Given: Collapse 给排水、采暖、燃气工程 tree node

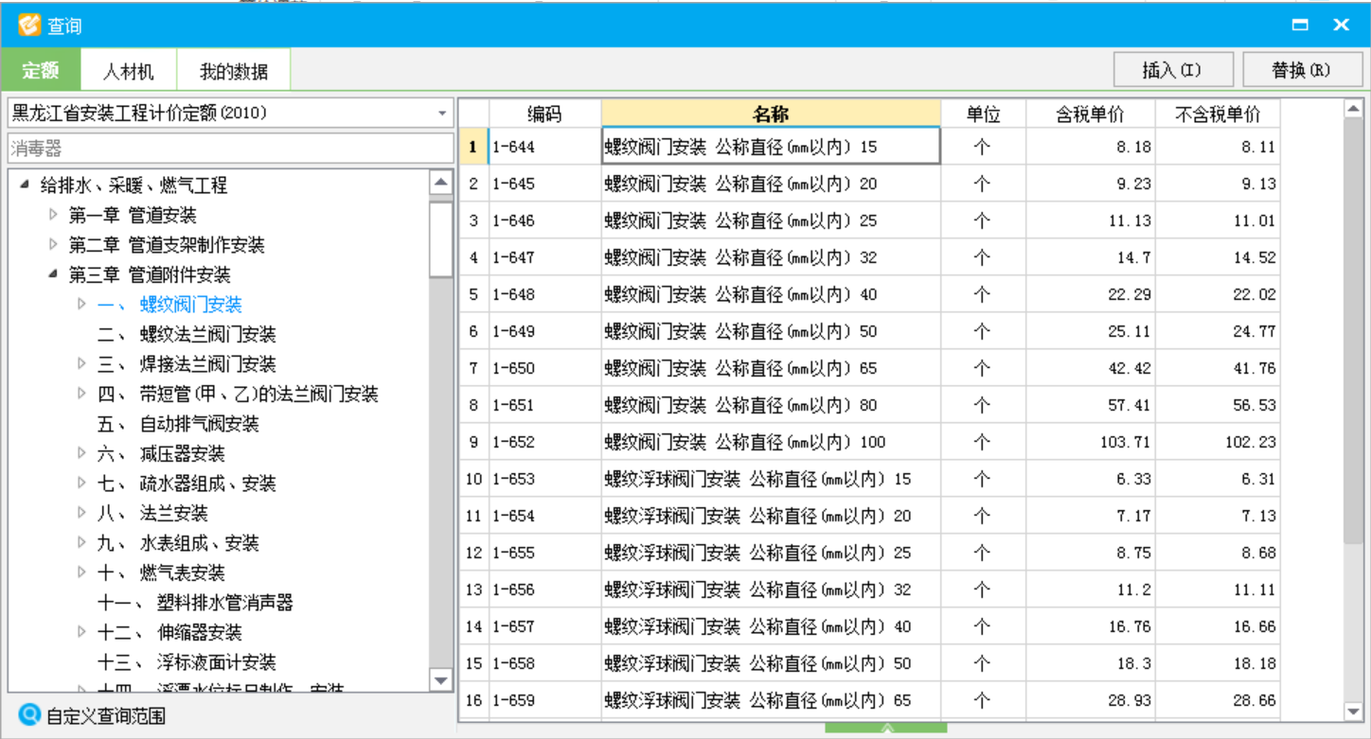Looking at the screenshot, I should (25, 185).
